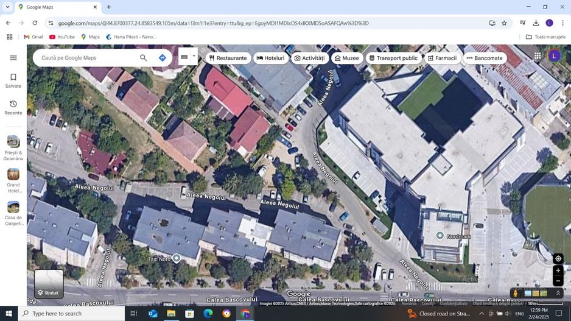This screenshot has height=321, width=571.
Task: Open the dropdown beside the keyboard icon
Action: coord(194,56)
